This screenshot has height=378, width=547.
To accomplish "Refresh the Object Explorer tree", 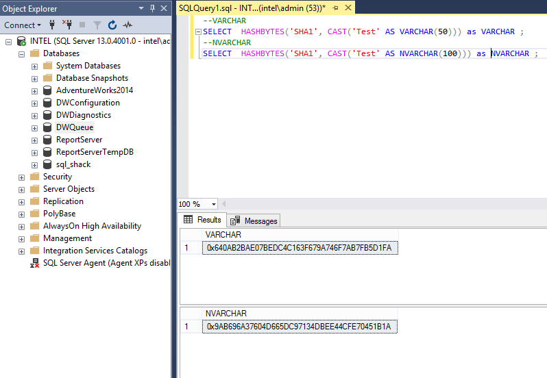I will [x=112, y=25].
